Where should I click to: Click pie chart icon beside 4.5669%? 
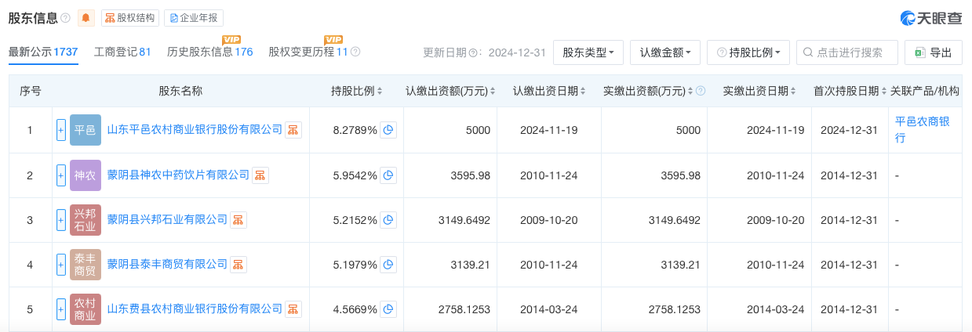pyautogui.click(x=388, y=309)
